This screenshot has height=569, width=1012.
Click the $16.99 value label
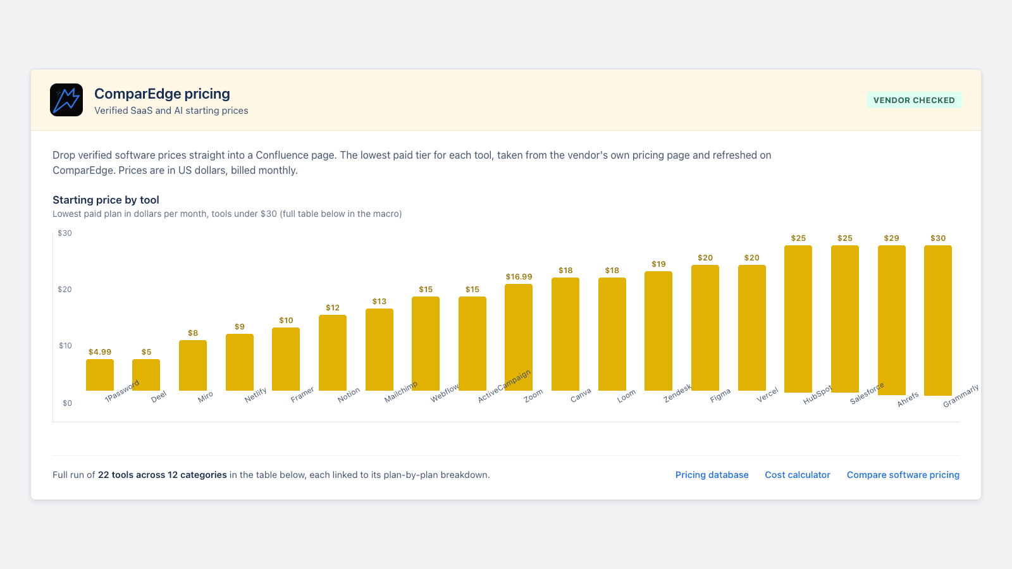click(519, 277)
